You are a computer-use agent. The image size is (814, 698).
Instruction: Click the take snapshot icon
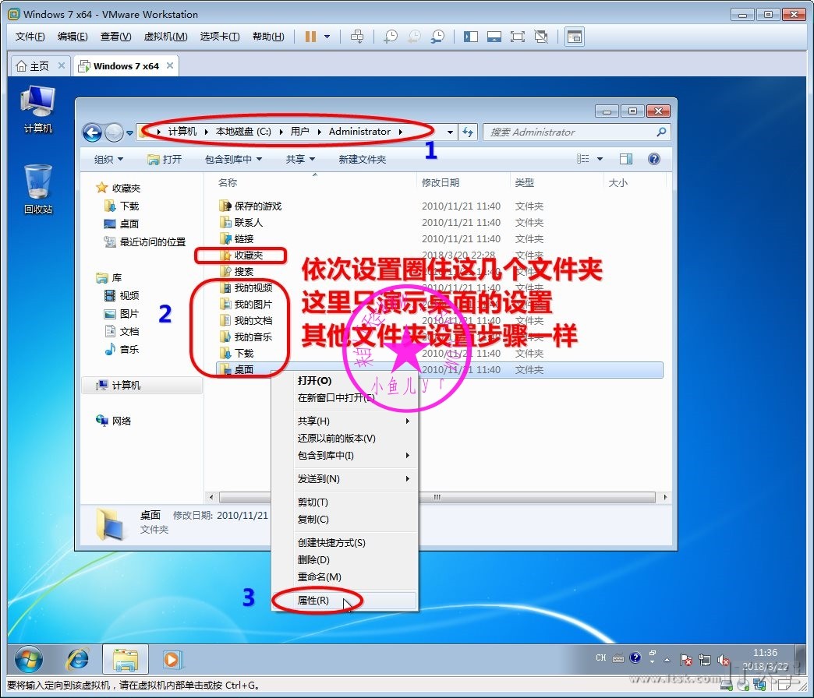coord(390,37)
